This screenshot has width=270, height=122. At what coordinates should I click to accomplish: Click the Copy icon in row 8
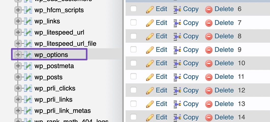coord(177,36)
